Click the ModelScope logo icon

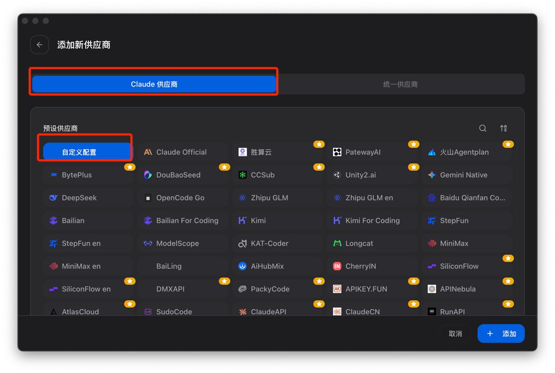[x=148, y=243]
